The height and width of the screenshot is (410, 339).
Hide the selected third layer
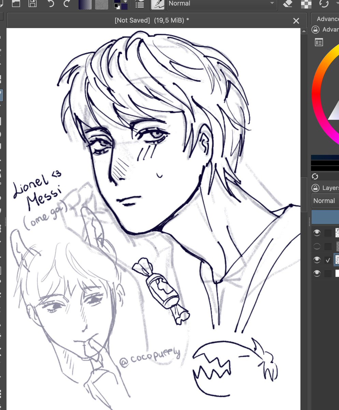pos(317,260)
